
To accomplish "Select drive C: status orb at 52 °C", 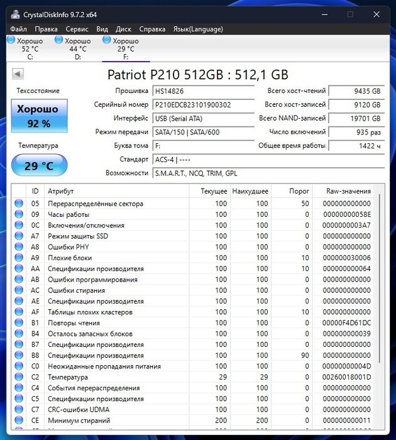I will pos(11,40).
